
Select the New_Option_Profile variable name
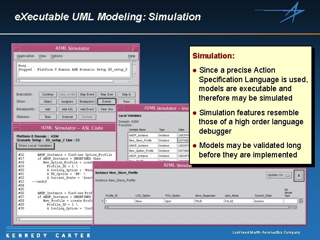point(143,151)
